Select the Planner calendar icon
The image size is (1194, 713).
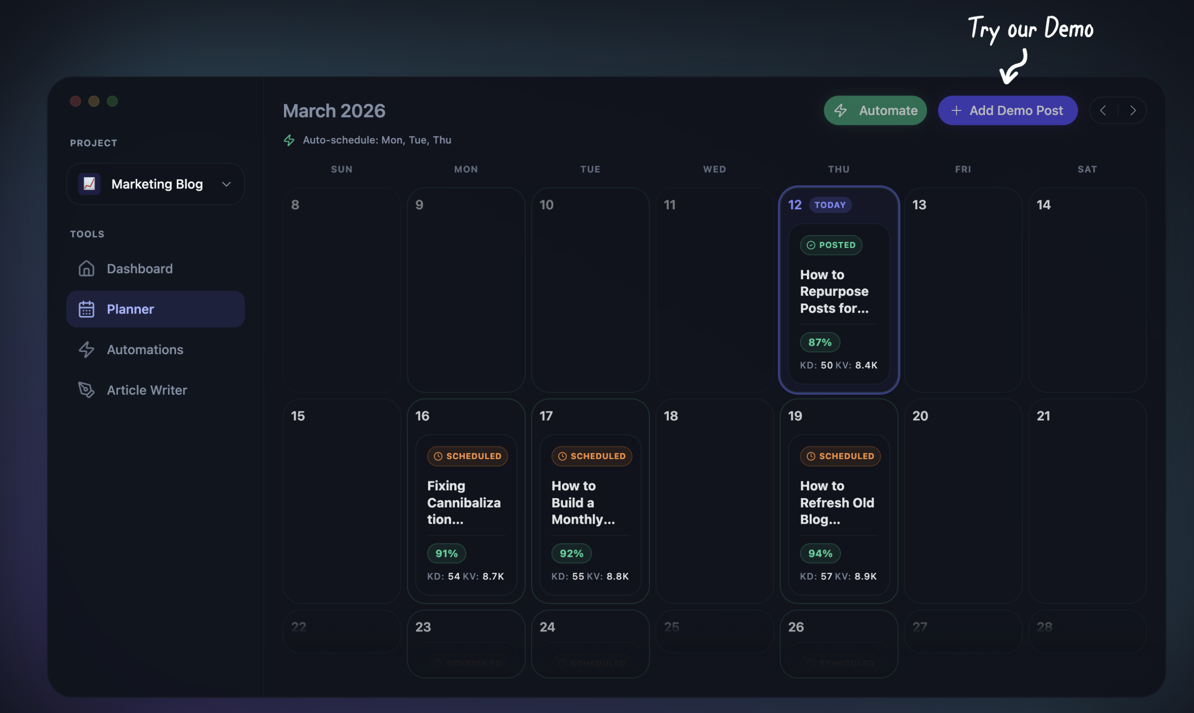[87, 309]
